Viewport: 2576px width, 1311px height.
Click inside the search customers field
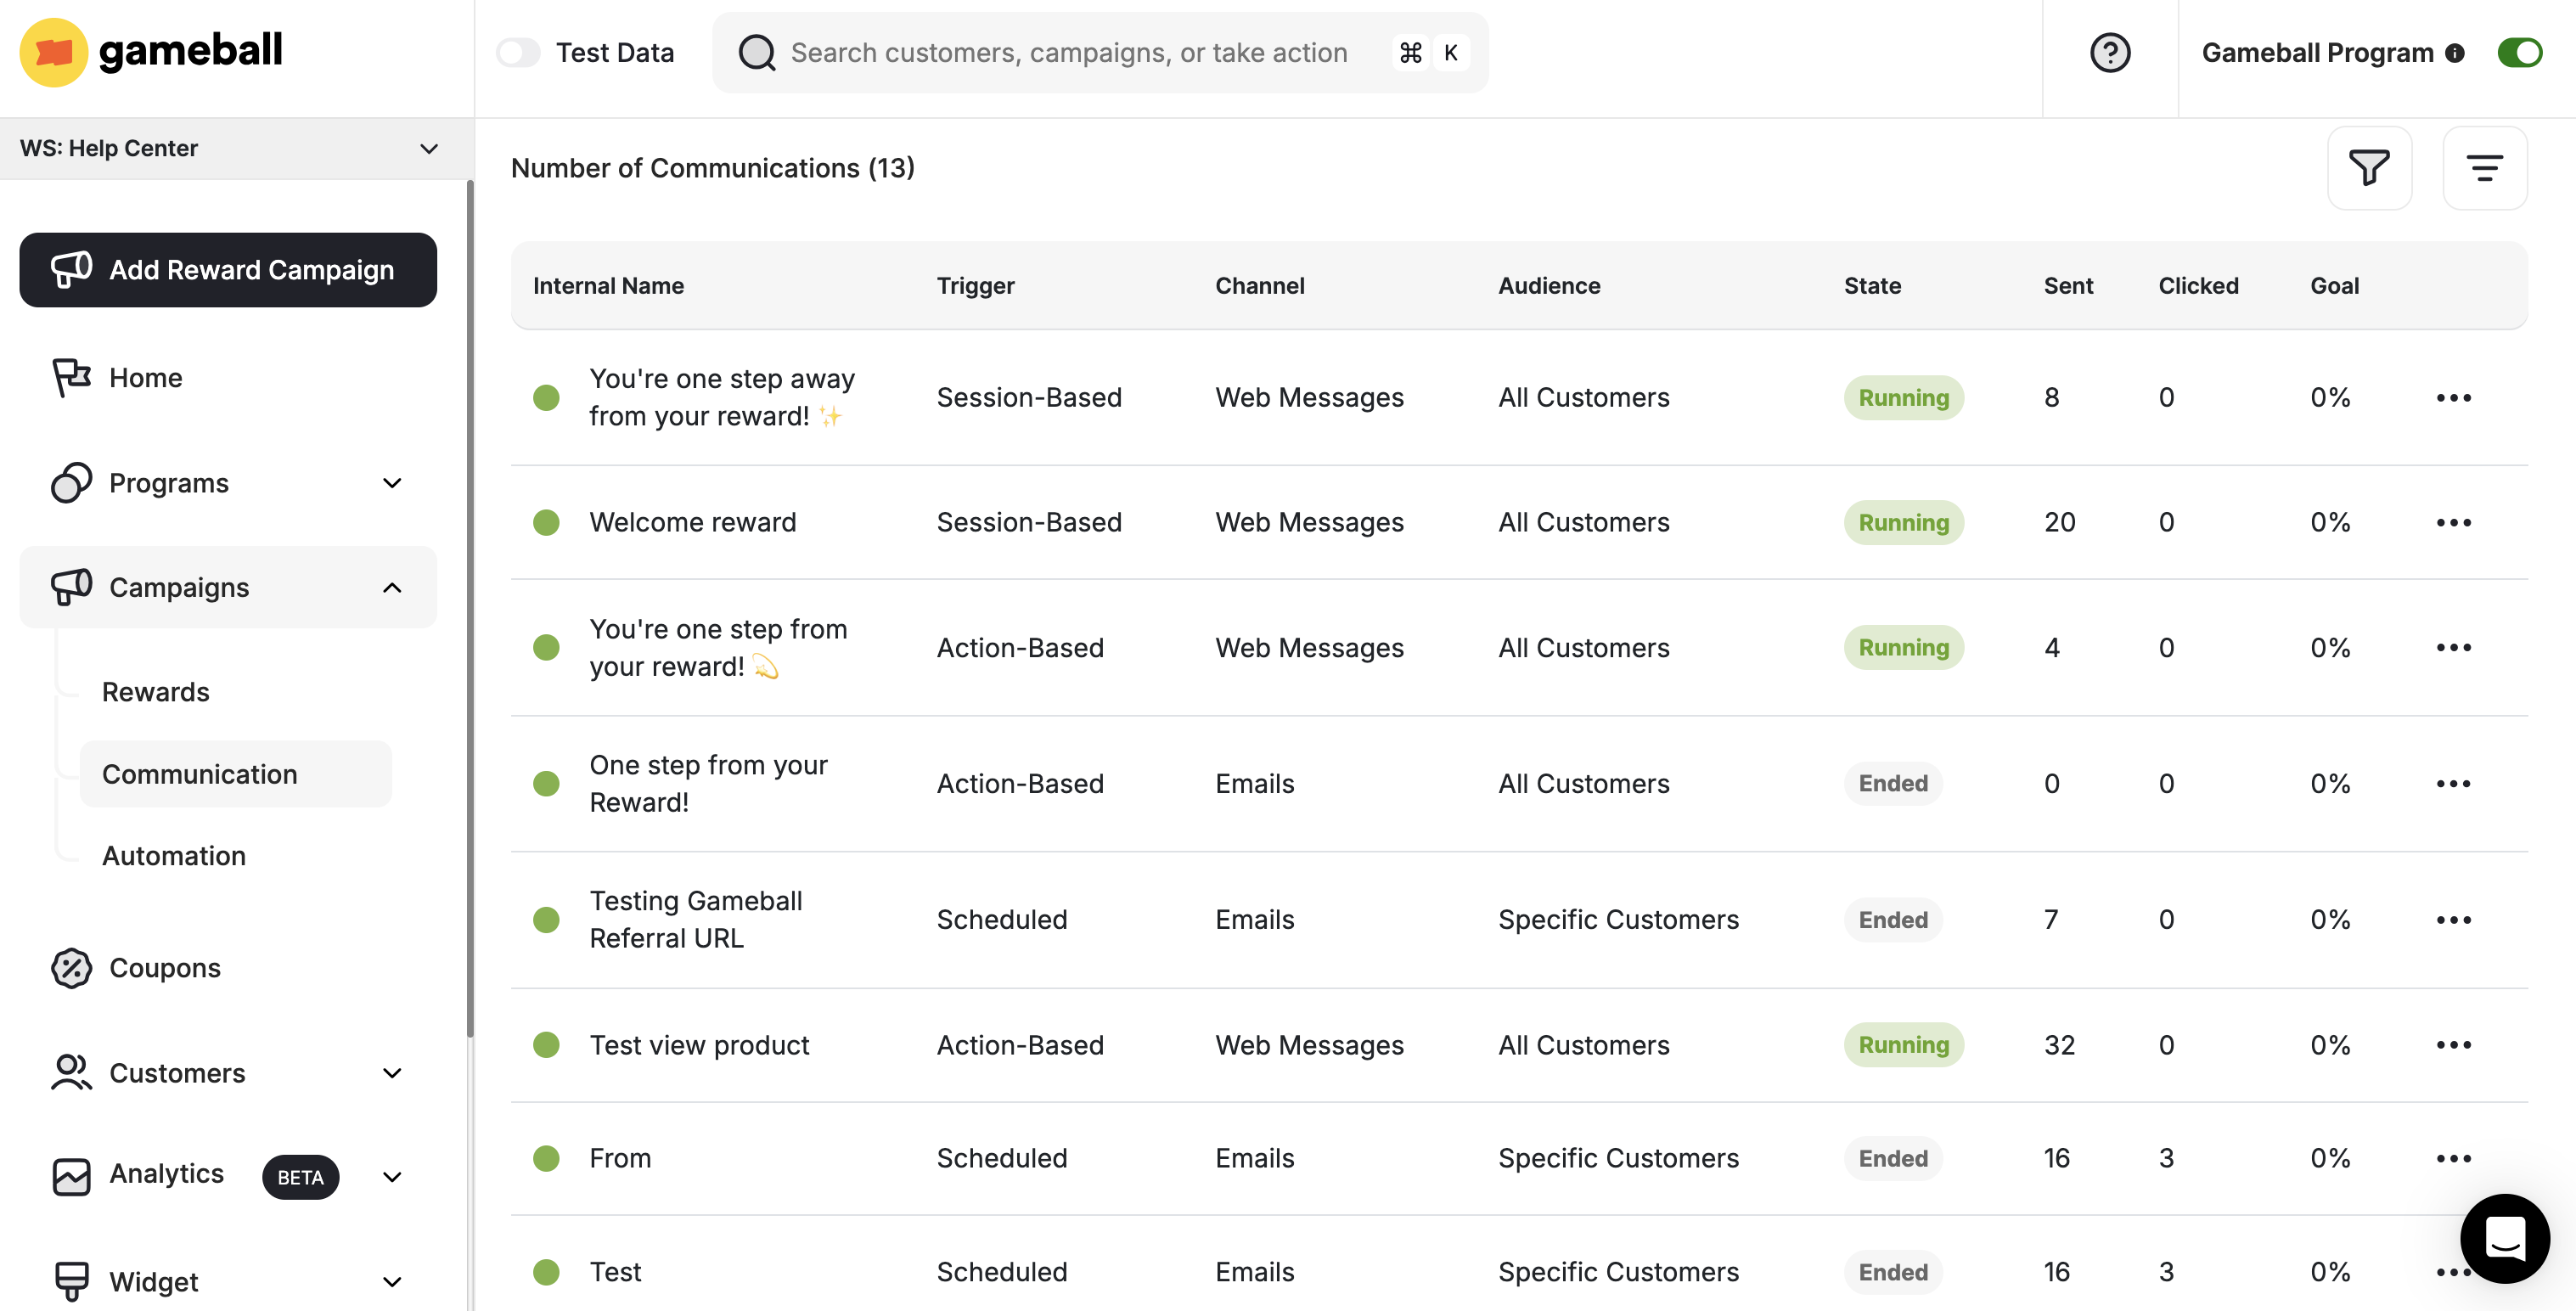[1070, 52]
